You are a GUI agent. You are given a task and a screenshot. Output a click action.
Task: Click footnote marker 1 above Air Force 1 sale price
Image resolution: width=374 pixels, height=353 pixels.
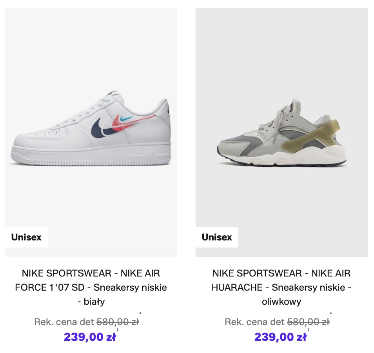pyautogui.click(x=117, y=330)
